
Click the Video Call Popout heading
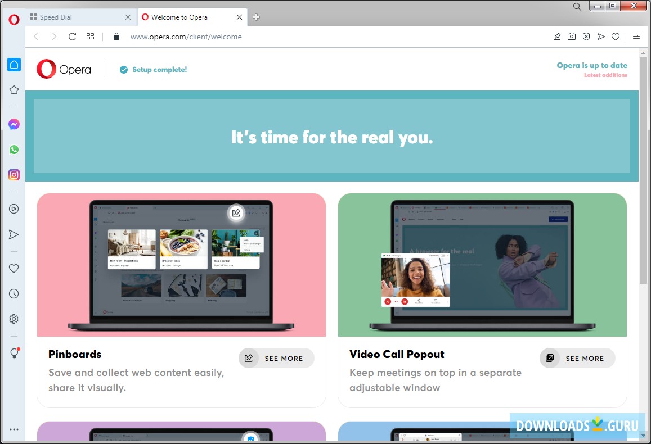(x=397, y=355)
